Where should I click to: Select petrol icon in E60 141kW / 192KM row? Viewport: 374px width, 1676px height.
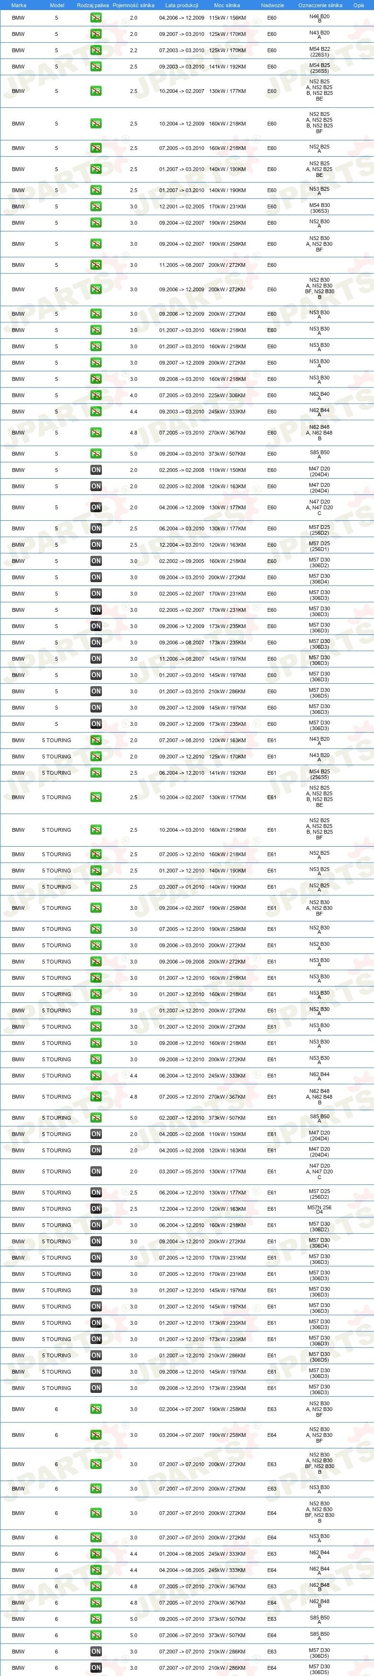click(96, 67)
